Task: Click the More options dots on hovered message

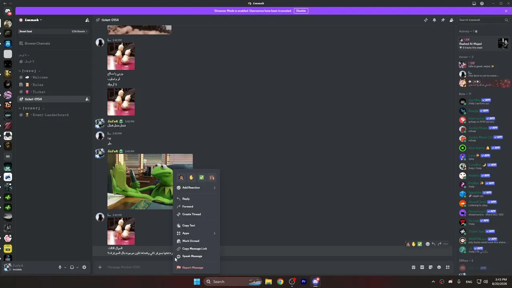Action: point(446,244)
